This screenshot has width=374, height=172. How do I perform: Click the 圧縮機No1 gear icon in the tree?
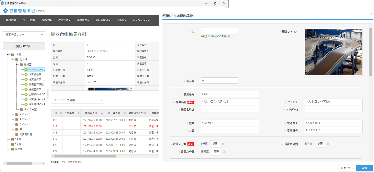26,94
